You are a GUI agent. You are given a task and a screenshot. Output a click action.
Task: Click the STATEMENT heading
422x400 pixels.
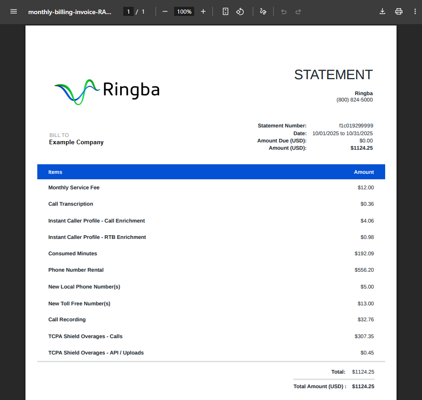(333, 75)
